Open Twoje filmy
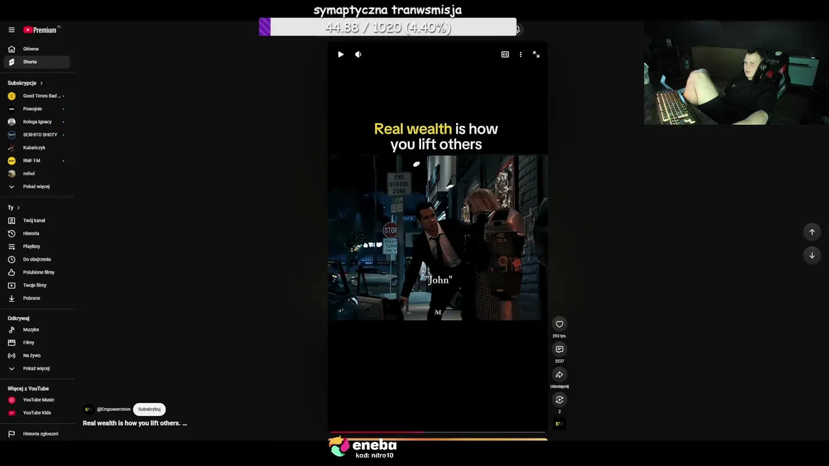This screenshot has width=829, height=466. pyautogui.click(x=37, y=285)
